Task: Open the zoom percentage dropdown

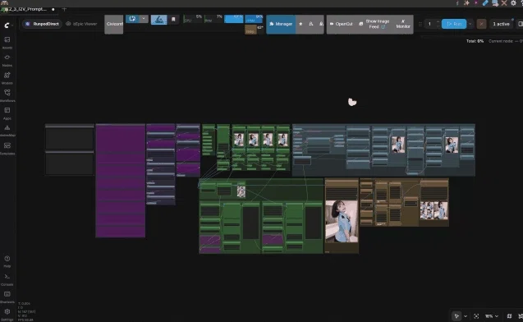Action: pyautogui.click(x=492, y=316)
